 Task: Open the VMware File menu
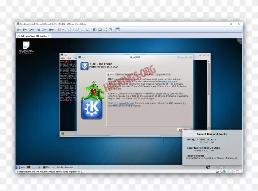(x=19, y=29)
